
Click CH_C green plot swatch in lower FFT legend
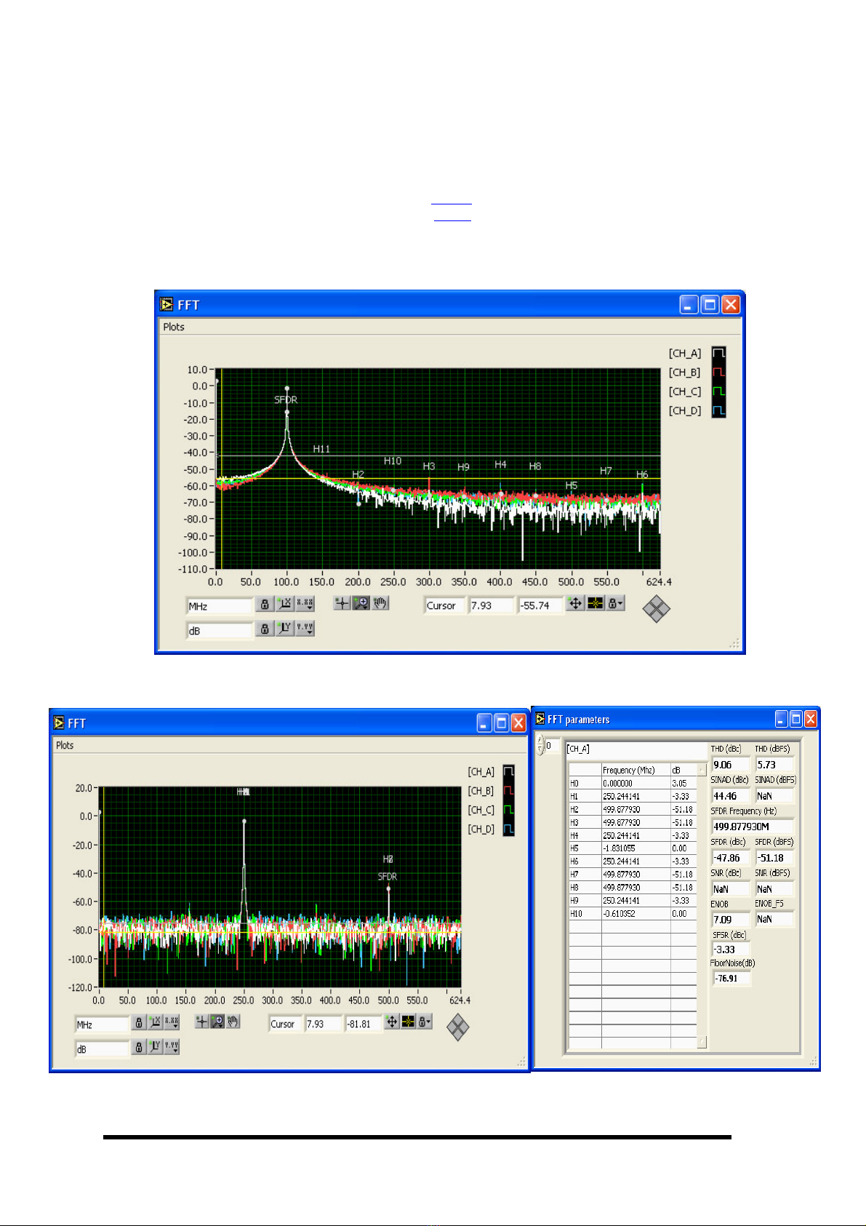click(509, 810)
